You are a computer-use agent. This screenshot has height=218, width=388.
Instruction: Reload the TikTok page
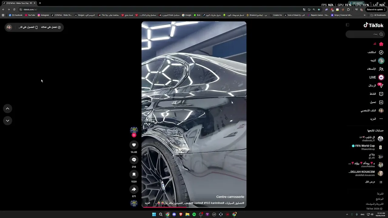coord(14,9)
